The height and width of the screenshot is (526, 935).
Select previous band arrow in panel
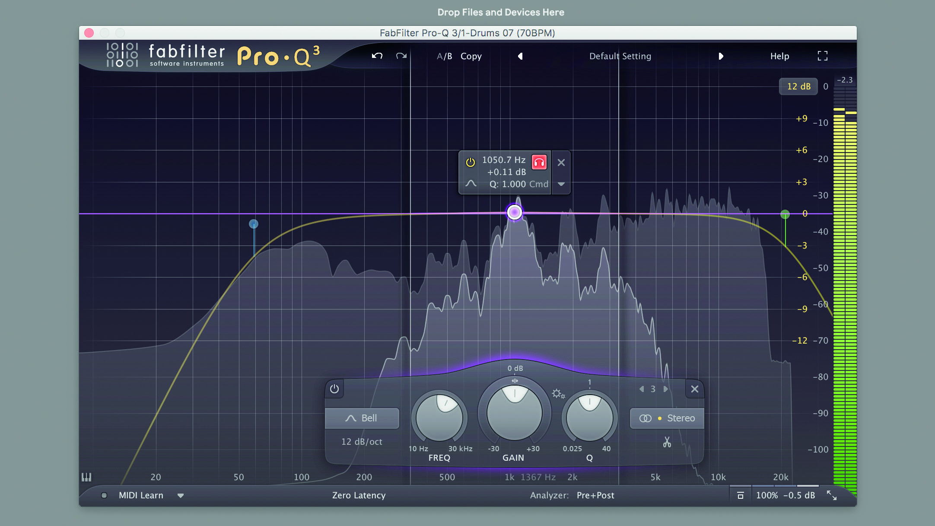(642, 389)
